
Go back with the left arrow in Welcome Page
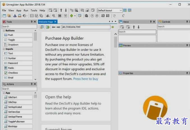pyautogui.click(x=54, y=27)
